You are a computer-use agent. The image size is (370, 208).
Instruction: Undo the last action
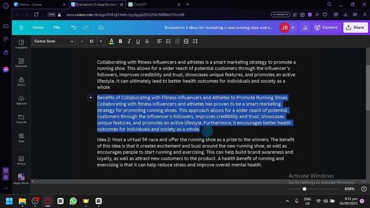[73, 28]
